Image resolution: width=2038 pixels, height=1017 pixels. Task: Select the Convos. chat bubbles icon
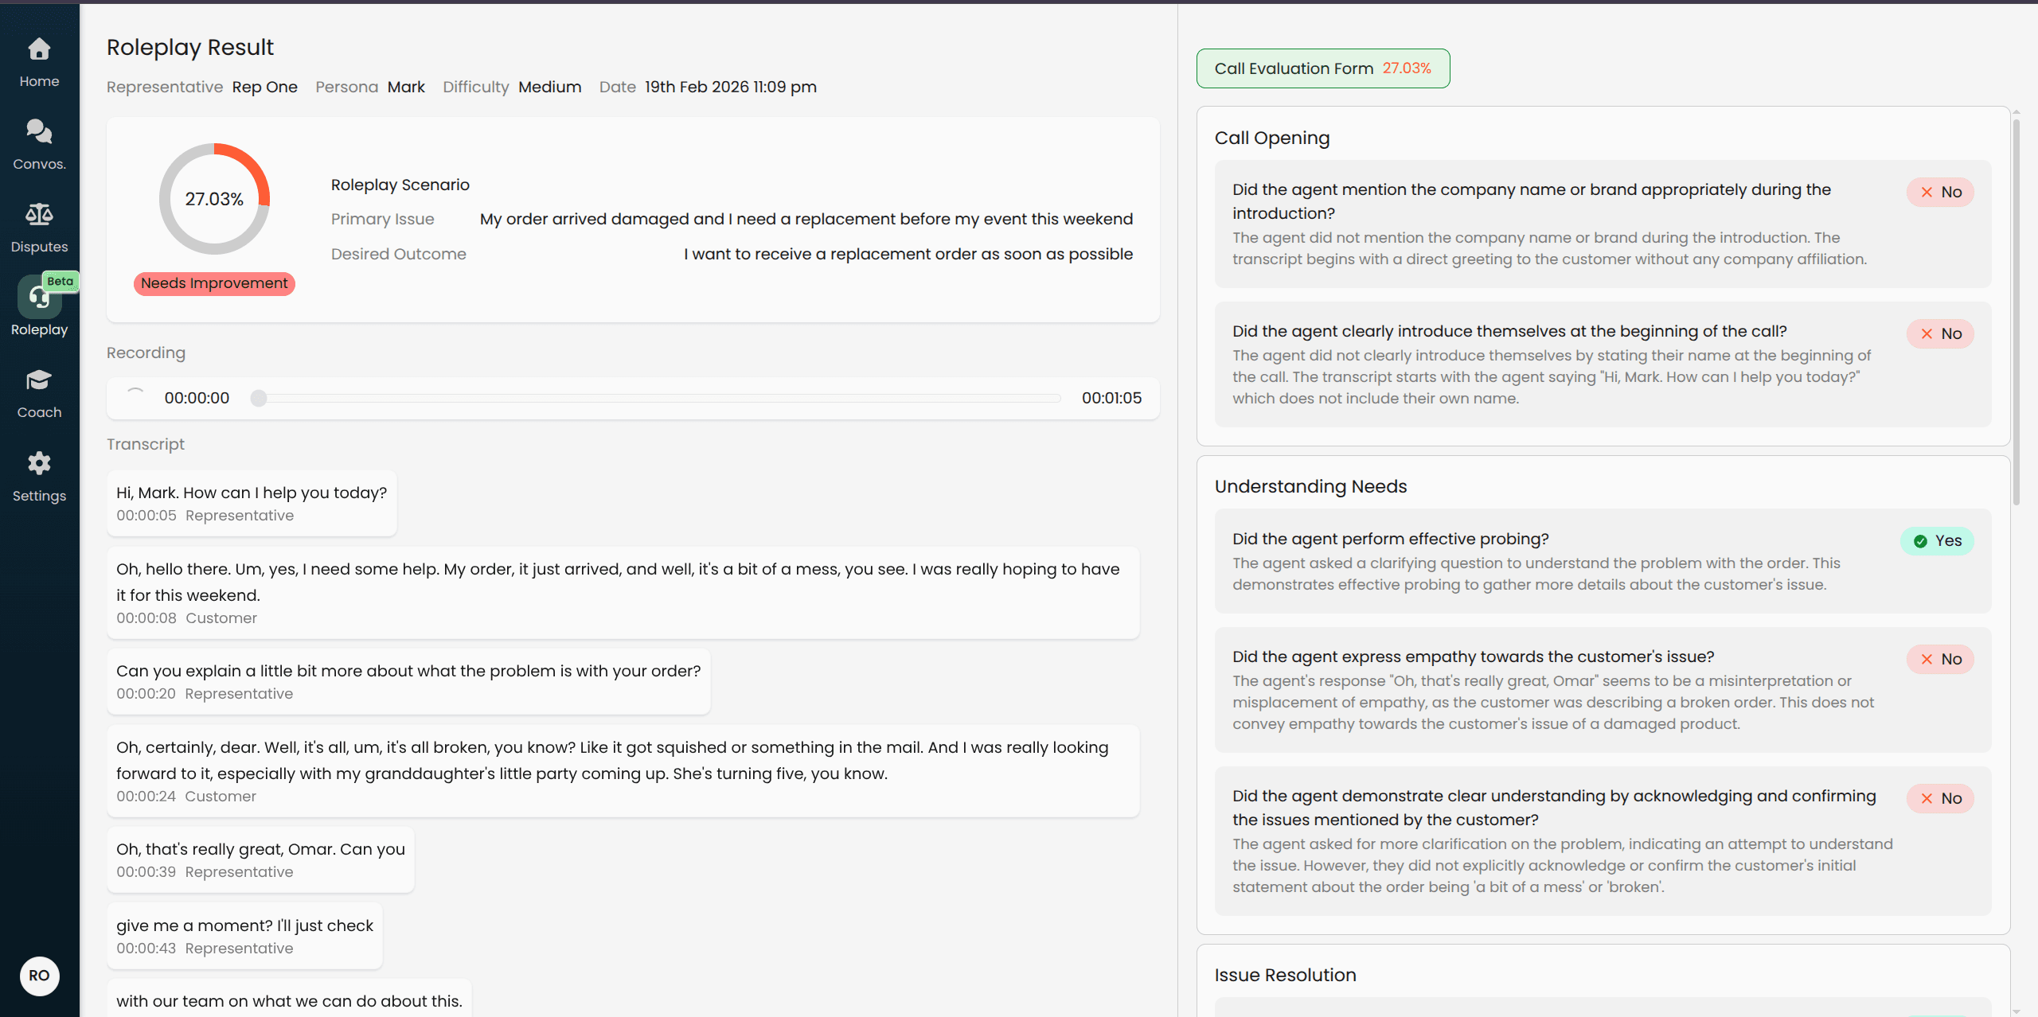coord(39,132)
